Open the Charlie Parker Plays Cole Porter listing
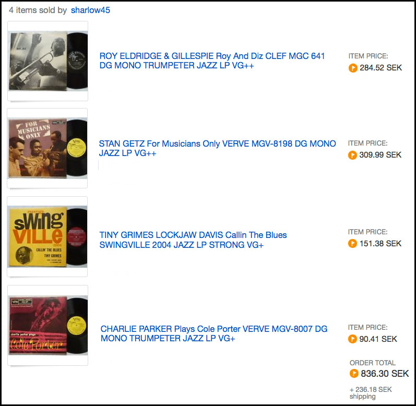The image size is (416, 406). (x=214, y=333)
